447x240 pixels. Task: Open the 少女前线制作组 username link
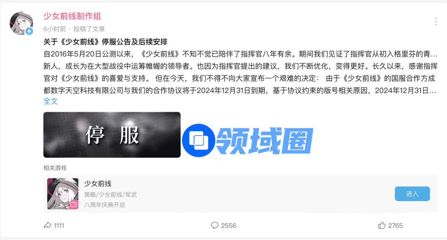[x=72, y=16]
